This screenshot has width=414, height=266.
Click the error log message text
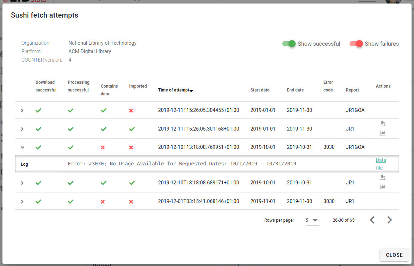pos(182,164)
